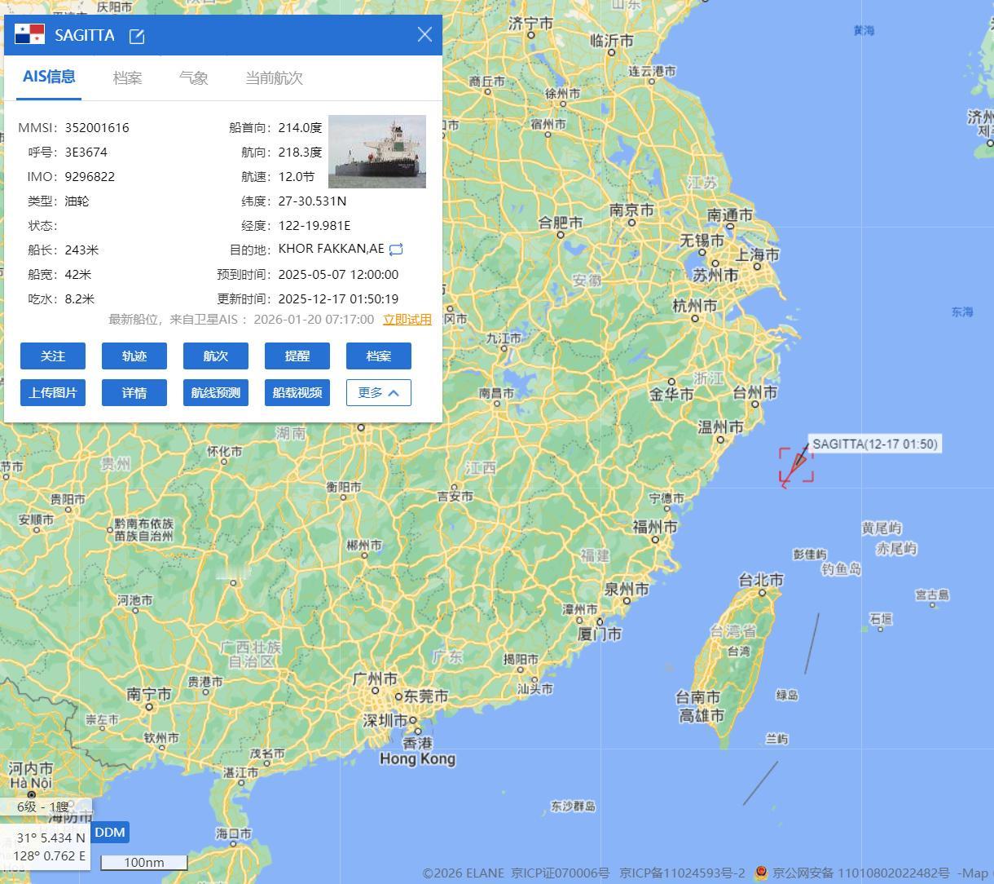The width and height of the screenshot is (994, 884).
Task: Click the 京ICP证070006号 footer link
Action: click(x=561, y=873)
